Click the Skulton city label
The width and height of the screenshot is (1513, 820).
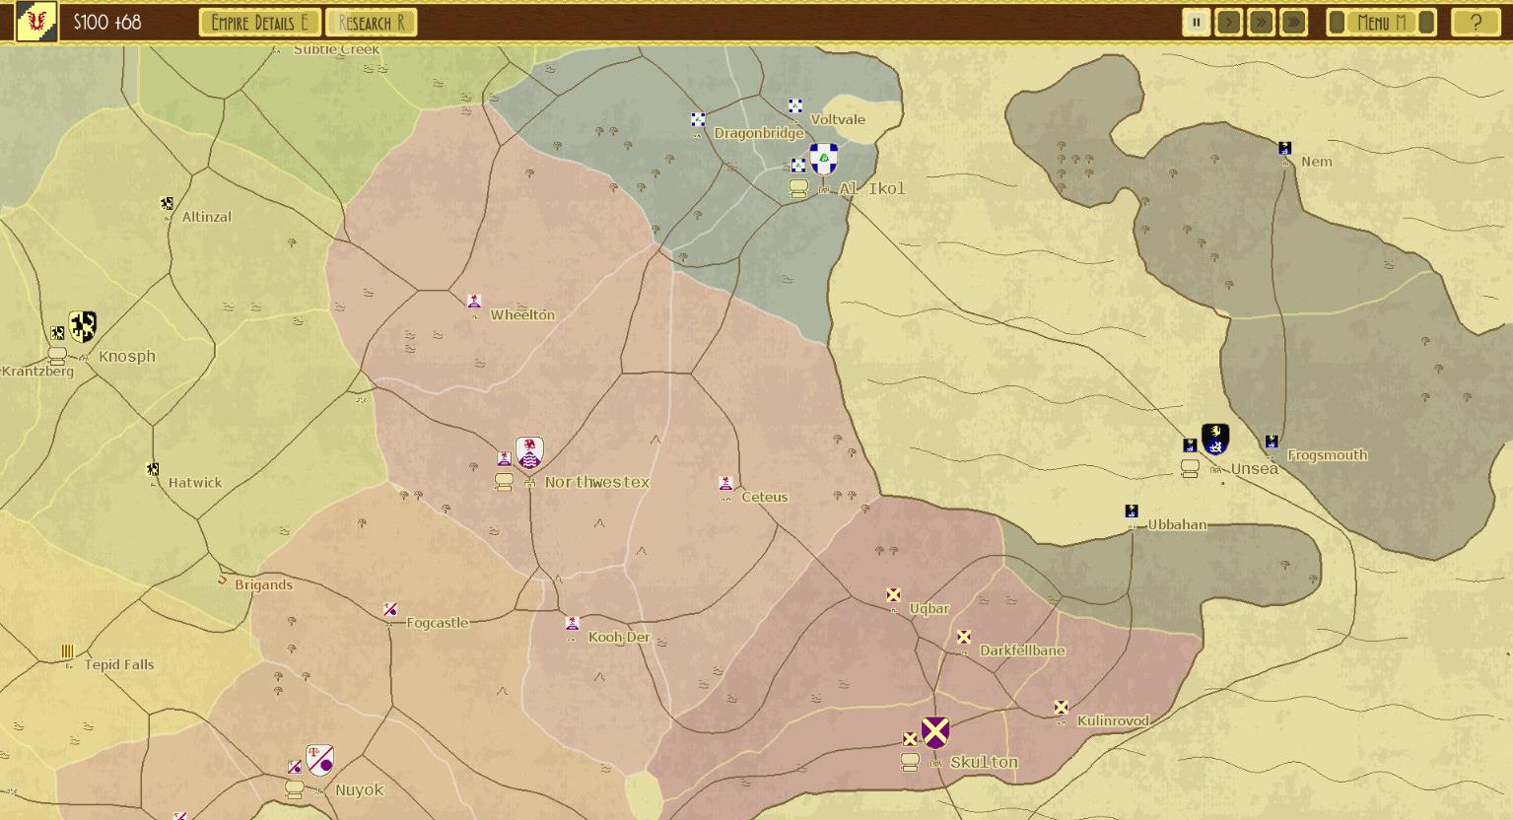click(x=984, y=762)
